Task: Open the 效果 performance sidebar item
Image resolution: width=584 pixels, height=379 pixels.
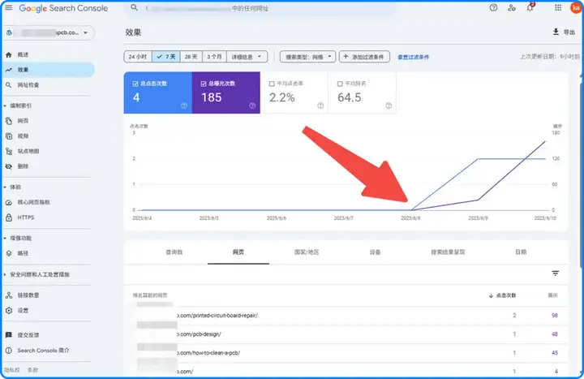Action: point(48,70)
